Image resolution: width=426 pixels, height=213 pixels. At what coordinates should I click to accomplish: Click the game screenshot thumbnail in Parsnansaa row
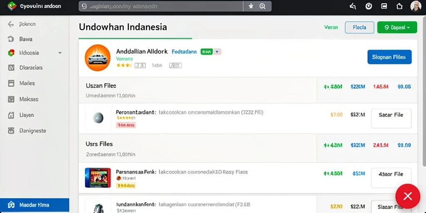[x=98, y=178]
